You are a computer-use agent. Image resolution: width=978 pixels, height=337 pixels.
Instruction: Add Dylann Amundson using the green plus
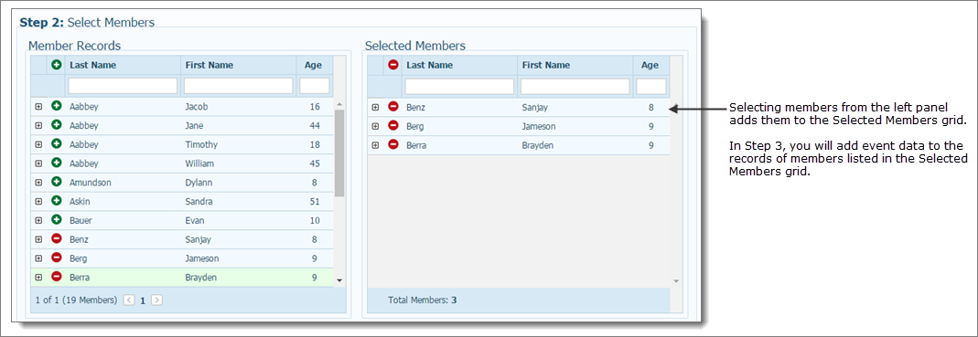56,183
